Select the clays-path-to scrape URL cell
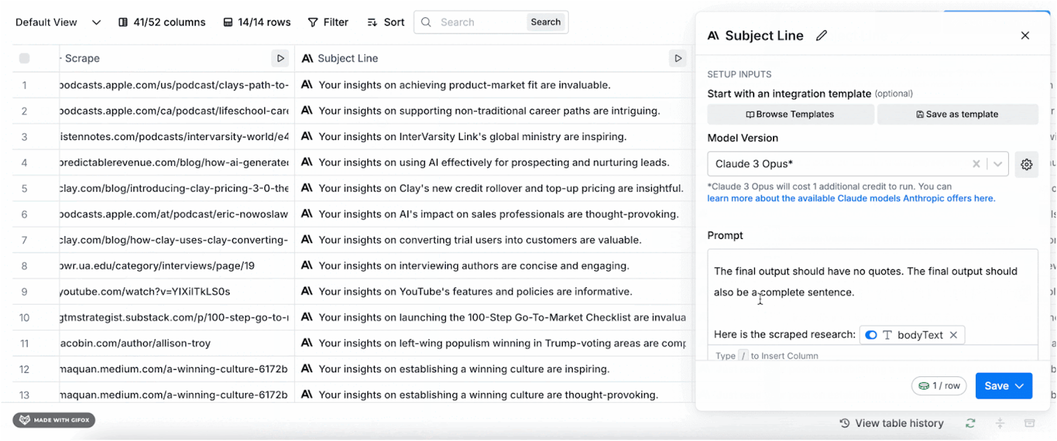 click(176, 85)
